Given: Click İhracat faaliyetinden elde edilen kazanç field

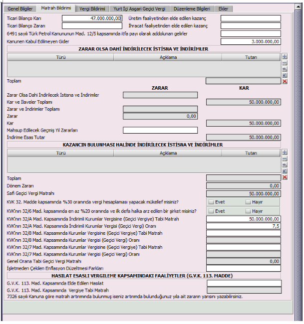Looking at the screenshot, I should pyautogui.click(x=251, y=26).
